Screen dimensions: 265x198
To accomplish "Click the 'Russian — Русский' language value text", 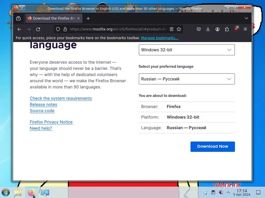I will [186, 128].
